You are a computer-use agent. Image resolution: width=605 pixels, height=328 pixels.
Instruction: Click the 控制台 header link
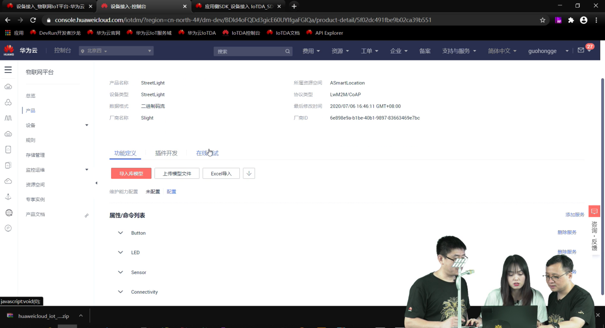tap(62, 51)
